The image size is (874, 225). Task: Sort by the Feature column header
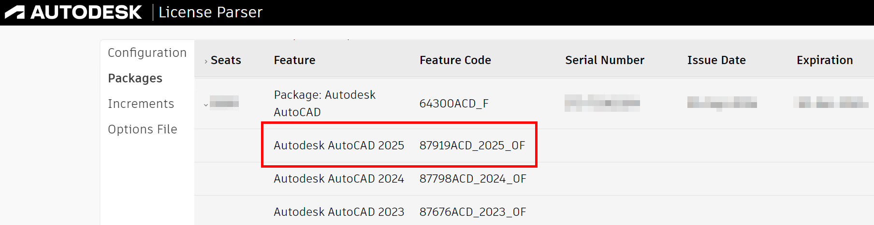[x=294, y=60]
